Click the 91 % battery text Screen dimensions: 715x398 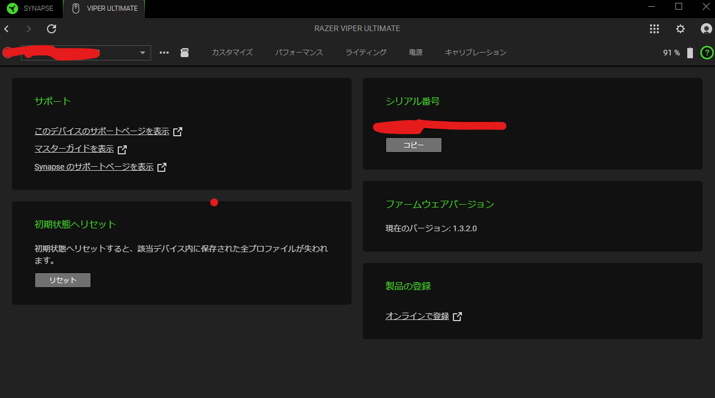click(671, 53)
